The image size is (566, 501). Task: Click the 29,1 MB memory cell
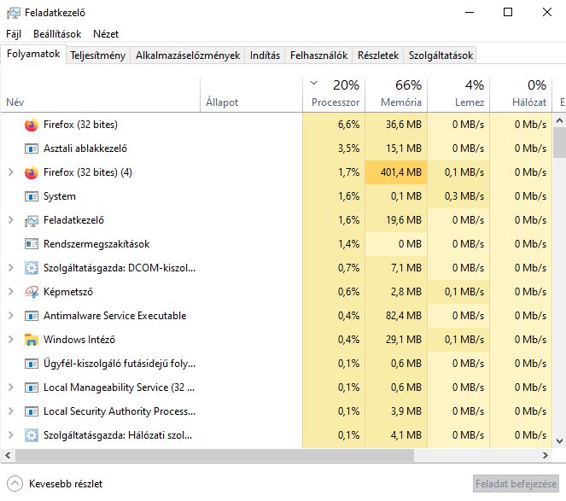coord(396,340)
